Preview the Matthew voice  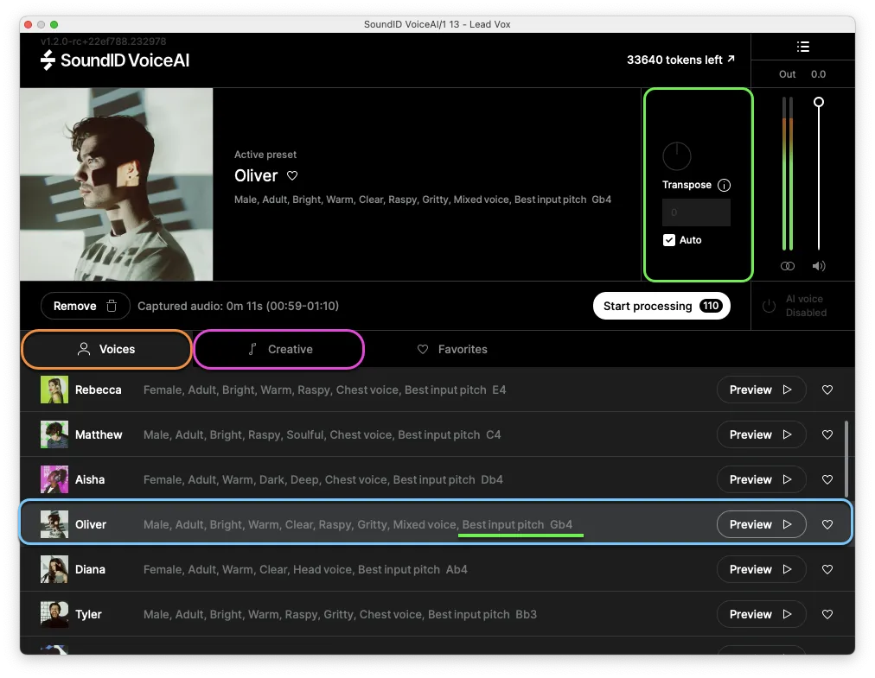761,434
